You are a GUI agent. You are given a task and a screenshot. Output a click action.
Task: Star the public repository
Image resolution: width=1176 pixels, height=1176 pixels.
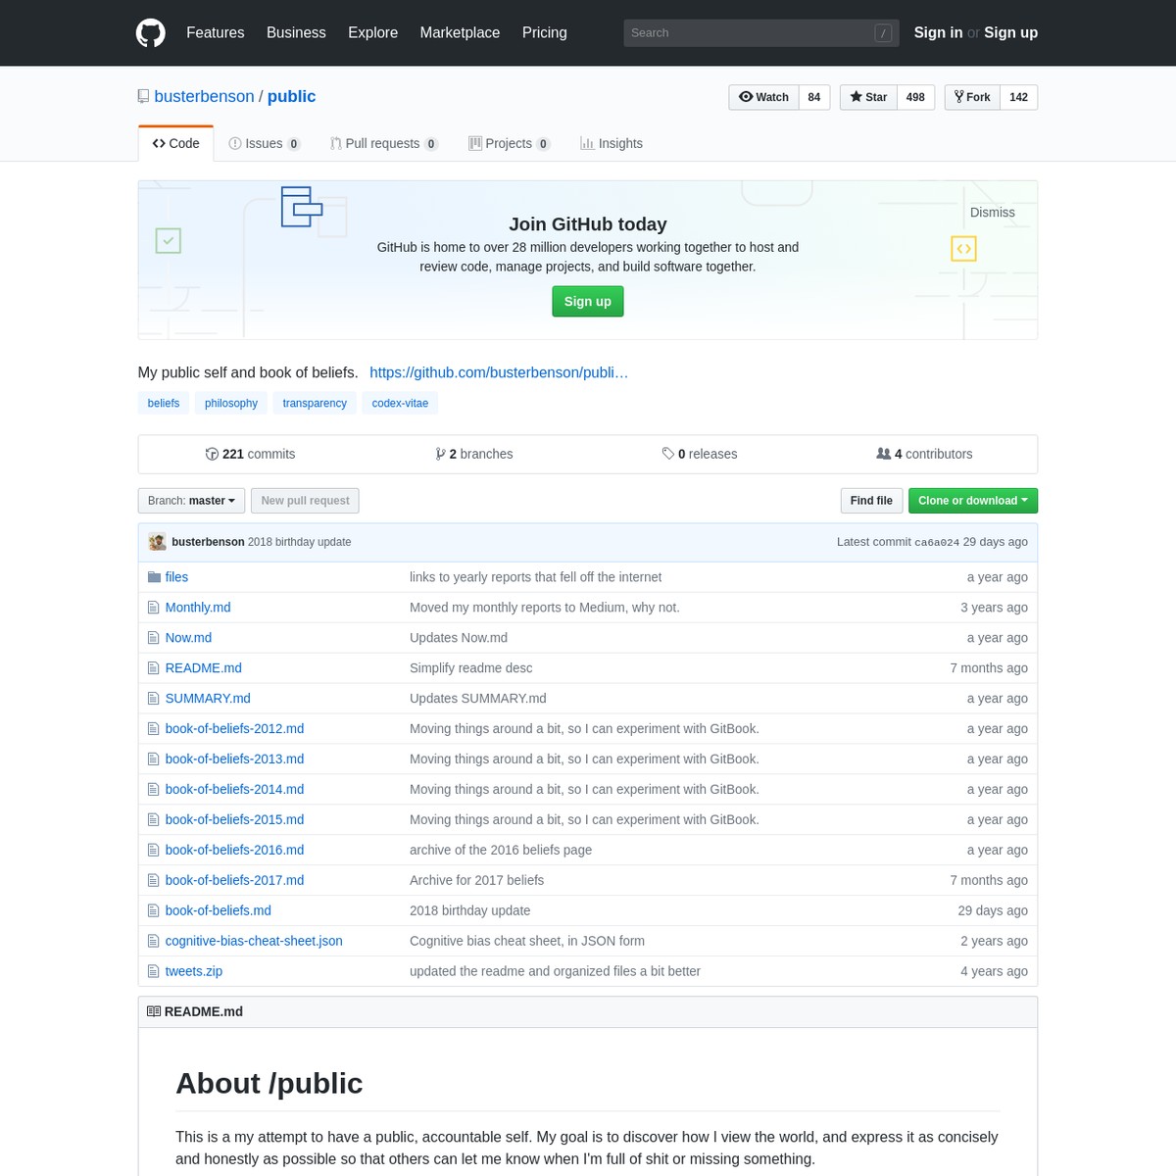(x=868, y=97)
